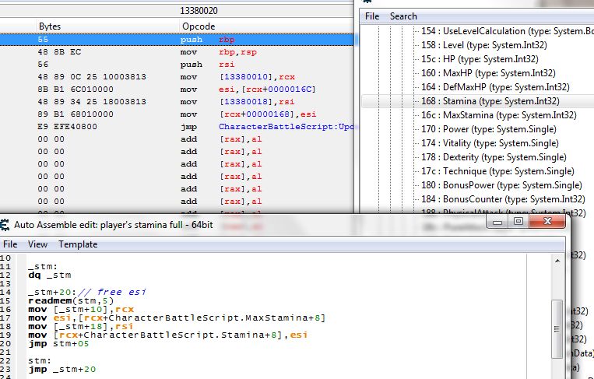Open the File menu in Auto Assemble
The image size is (594, 379).
point(11,244)
